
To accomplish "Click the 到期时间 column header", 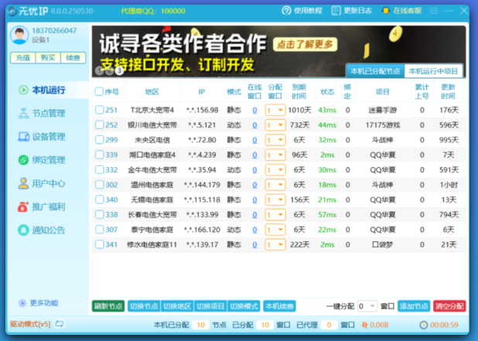I will pyautogui.click(x=299, y=92).
